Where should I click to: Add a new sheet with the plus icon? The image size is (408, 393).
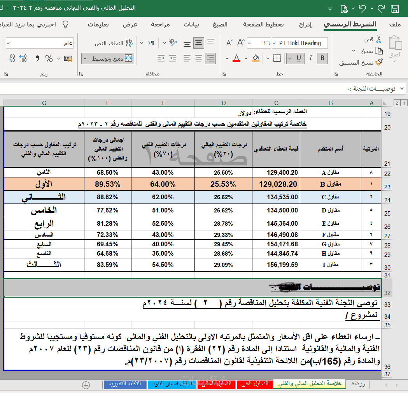tap(86, 385)
